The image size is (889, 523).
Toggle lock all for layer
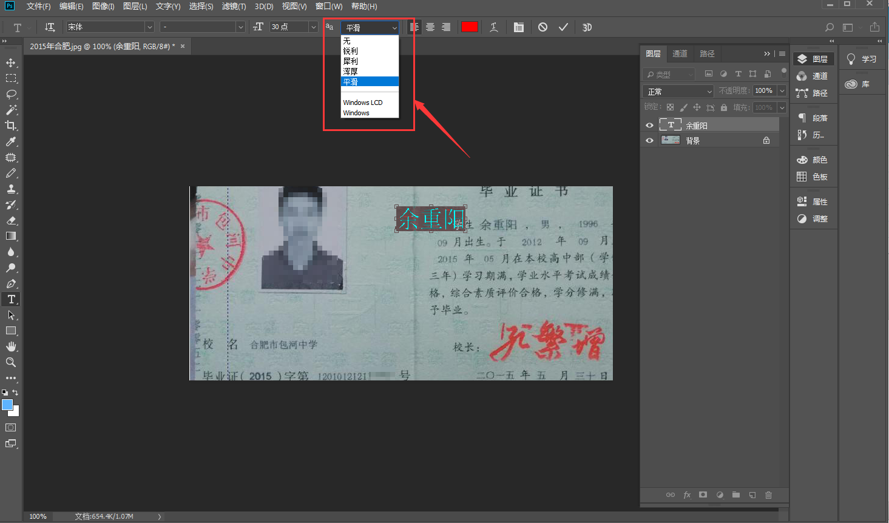pyautogui.click(x=724, y=107)
